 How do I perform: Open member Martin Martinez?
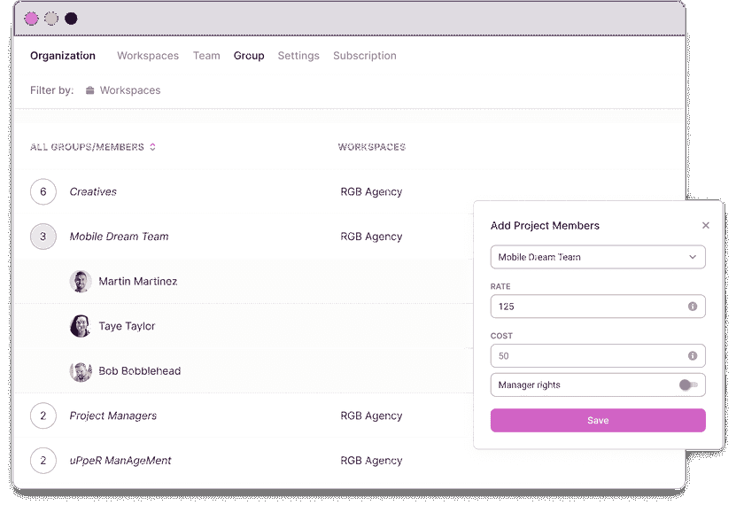point(138,281)
